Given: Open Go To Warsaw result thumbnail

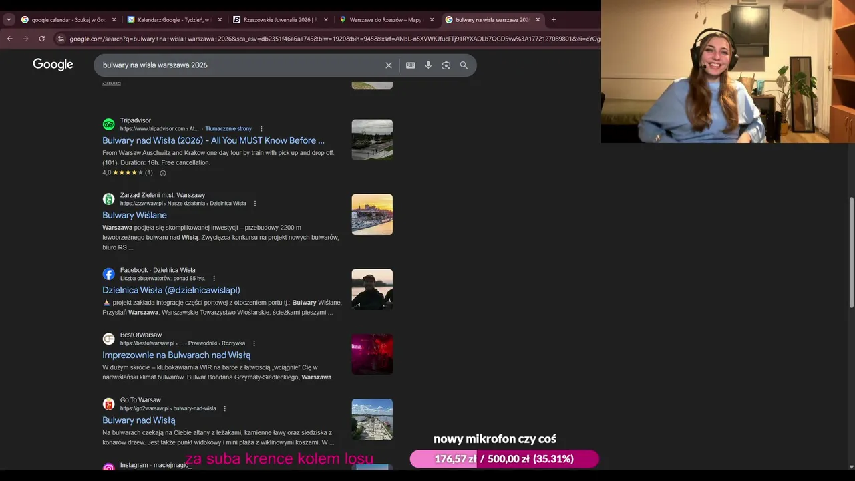Looking at the screenshot, I should (372, 420).
